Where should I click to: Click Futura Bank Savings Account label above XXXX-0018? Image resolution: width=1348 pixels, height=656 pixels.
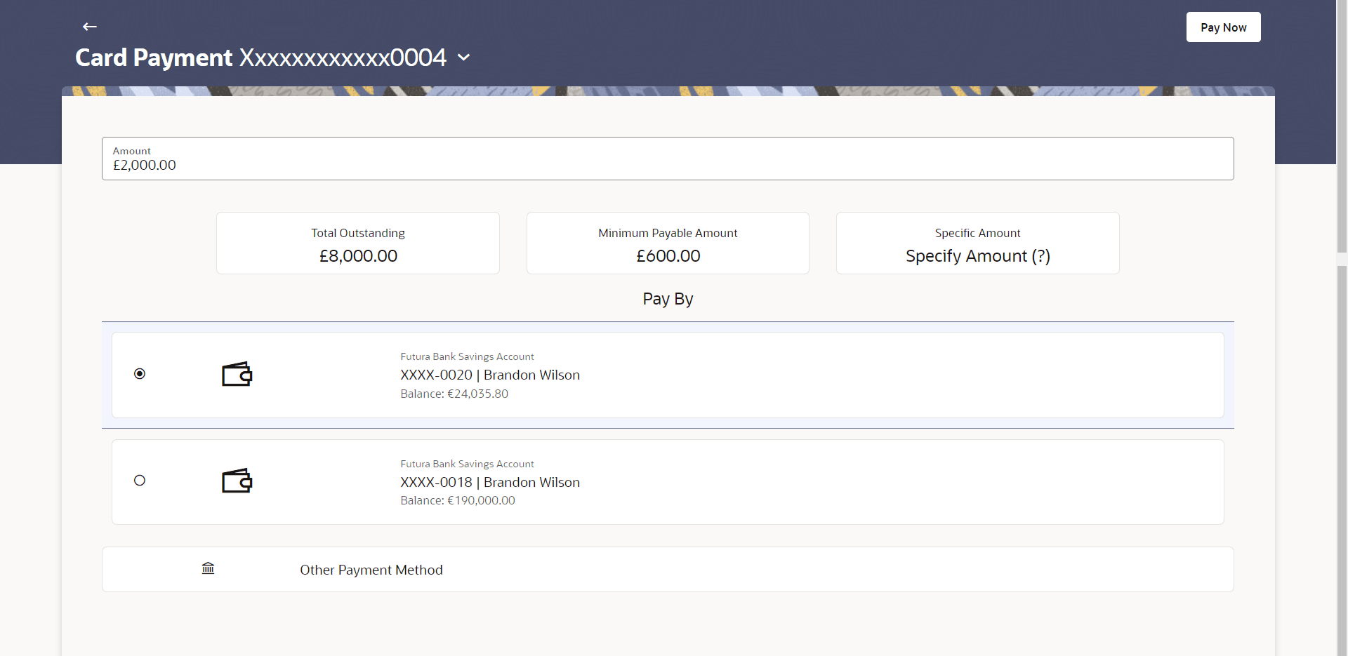pyautogui.click(x=467, y=464)
